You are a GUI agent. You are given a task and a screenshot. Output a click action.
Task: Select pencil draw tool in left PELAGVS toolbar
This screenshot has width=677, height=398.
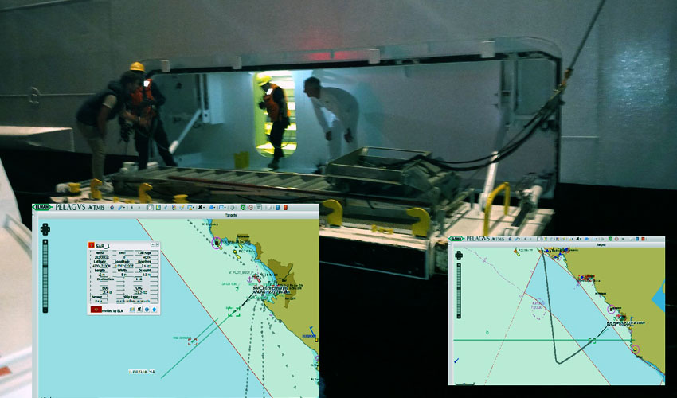120,207
